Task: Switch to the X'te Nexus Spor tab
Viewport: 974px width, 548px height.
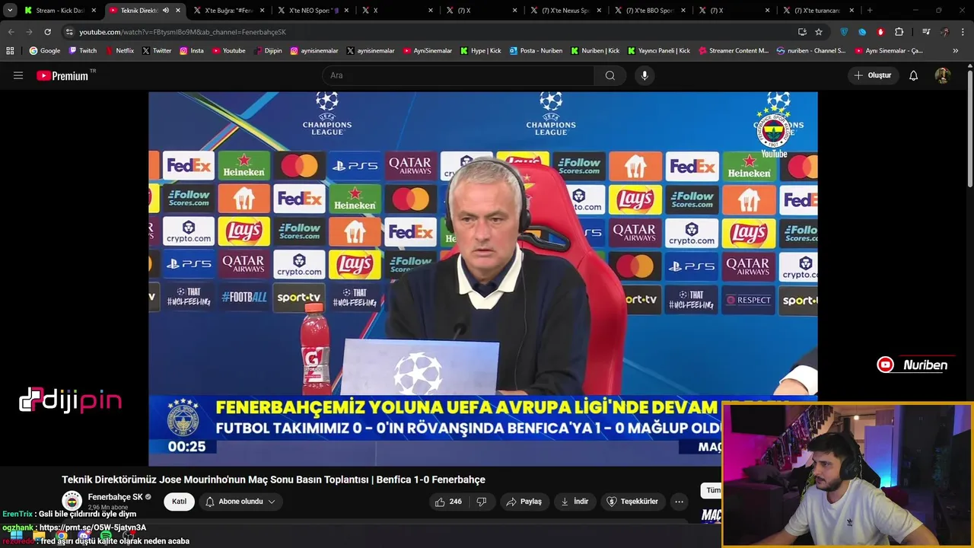Action: tap(565, 11)
